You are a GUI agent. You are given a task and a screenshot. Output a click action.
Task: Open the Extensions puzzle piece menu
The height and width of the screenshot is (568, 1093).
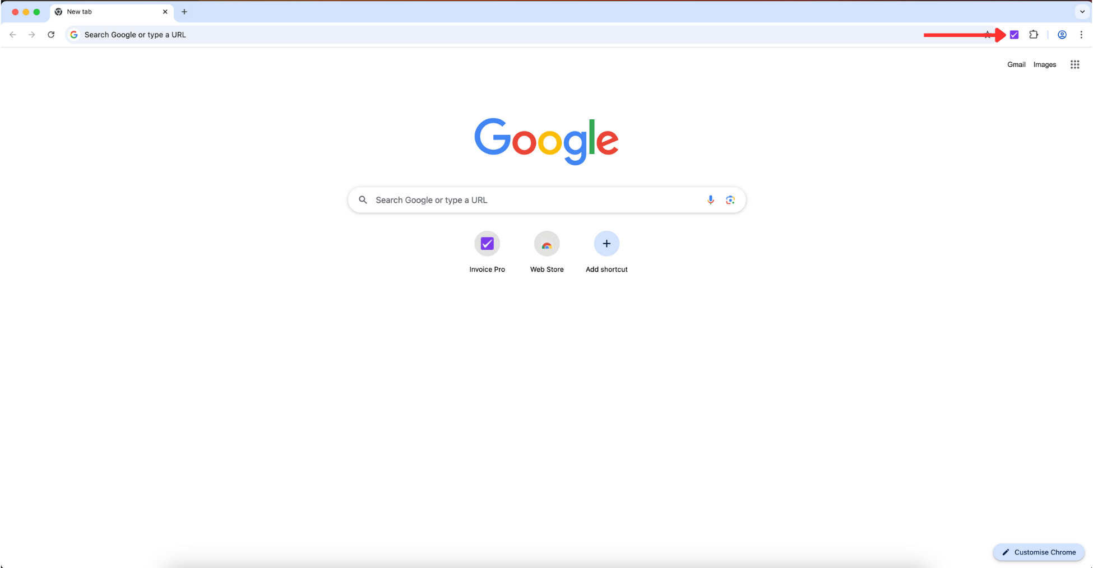(x=1034, y=35)
